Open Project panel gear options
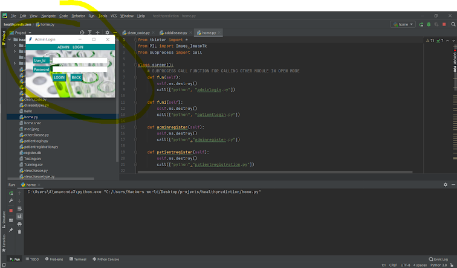The height and width of the screenshot is (268, 457). click(107, 33)
